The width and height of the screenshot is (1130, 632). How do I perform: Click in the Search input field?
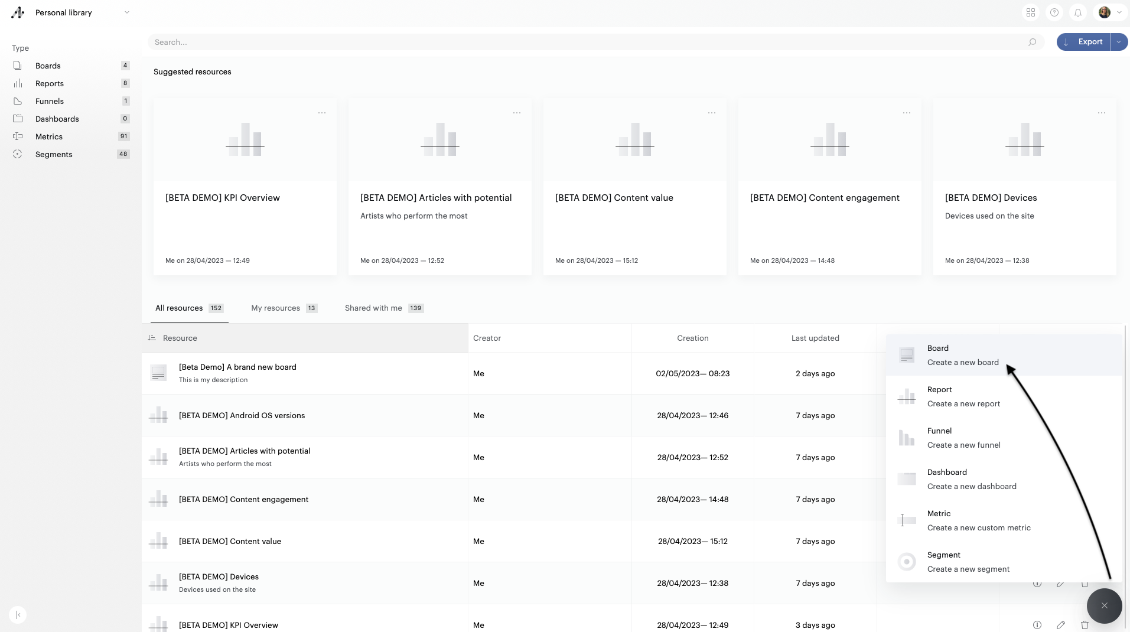(585, 42)
